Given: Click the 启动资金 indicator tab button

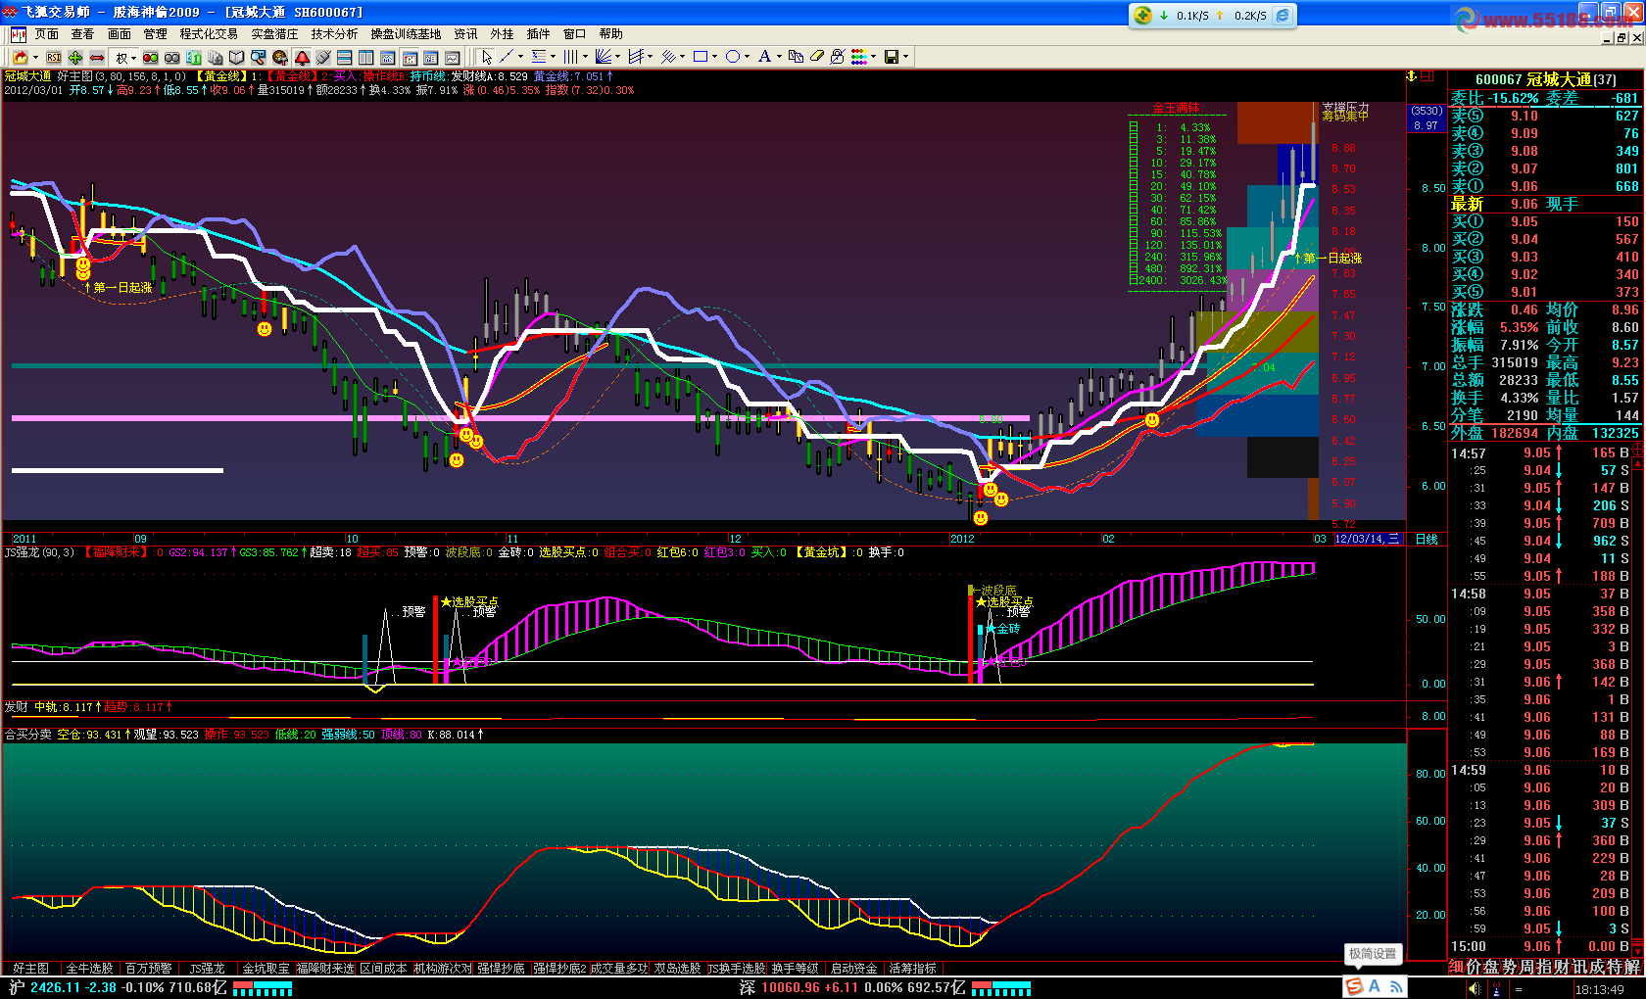Looking at the screenshot, I should point(853,968).
